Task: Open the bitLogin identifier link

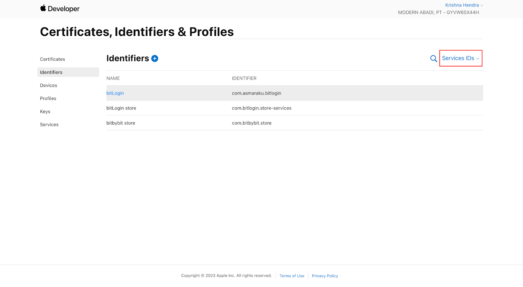Action: [x=115, y=93]
